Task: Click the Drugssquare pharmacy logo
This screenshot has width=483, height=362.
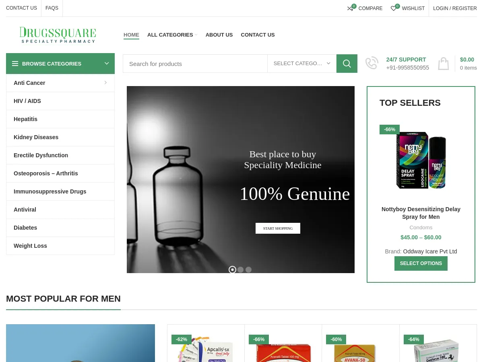Action: (58, 35)
